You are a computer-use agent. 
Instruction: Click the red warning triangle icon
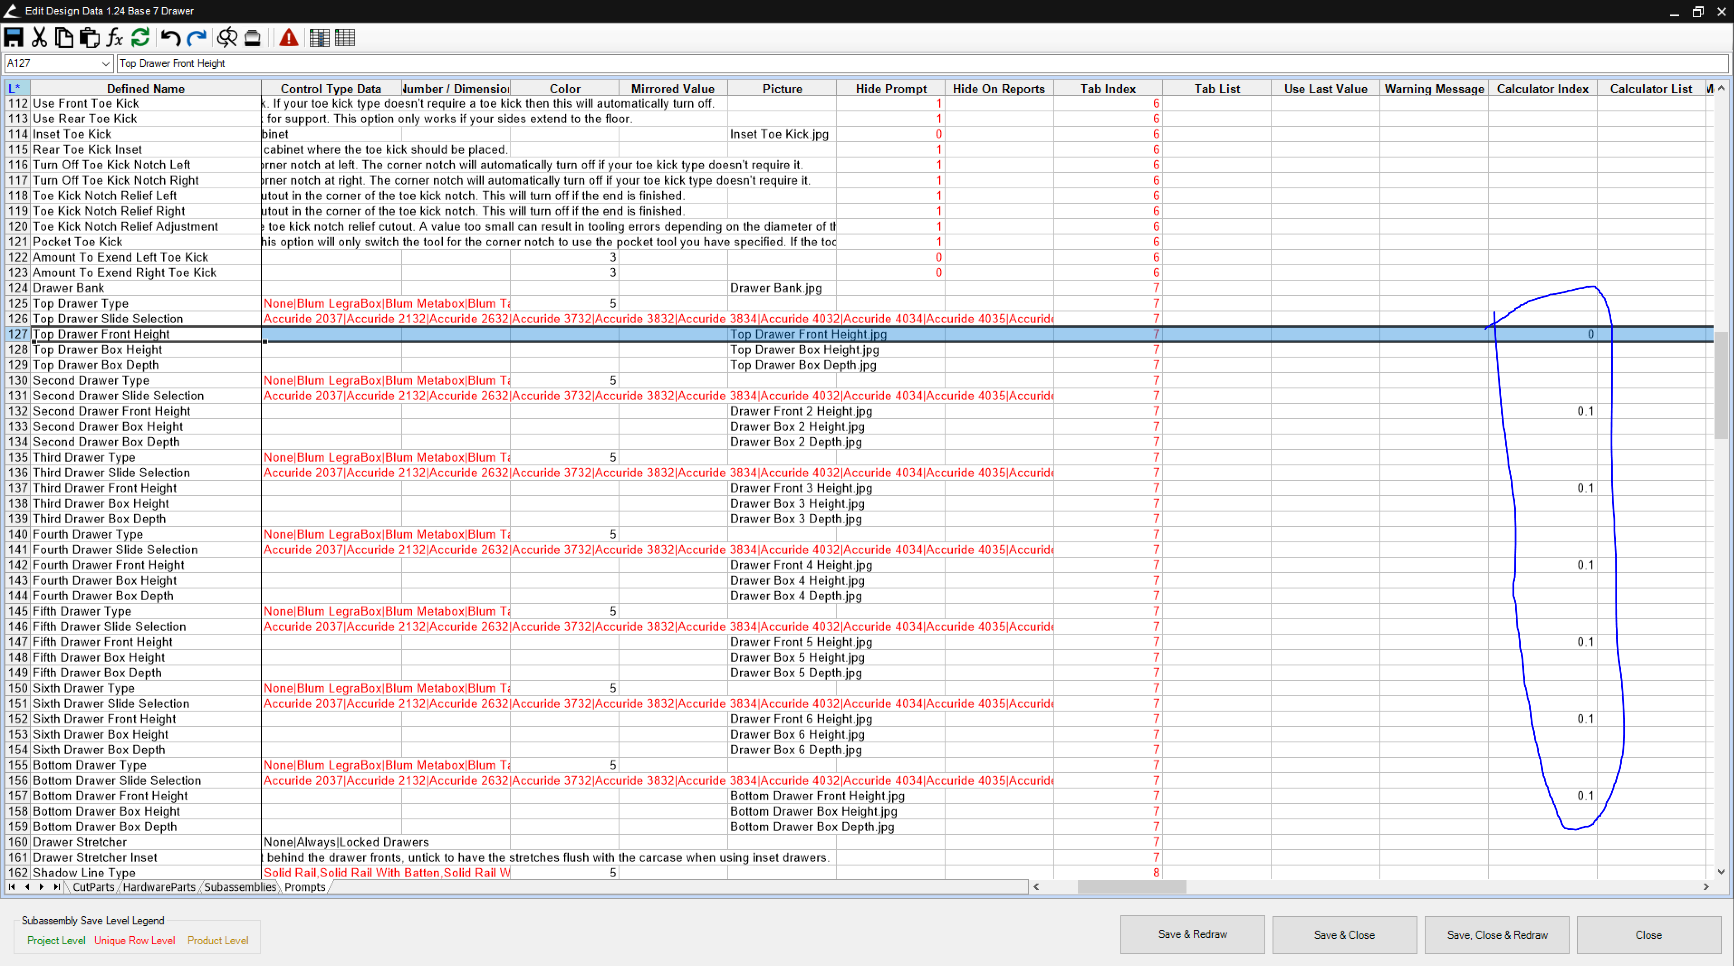(x=289, y=38)
